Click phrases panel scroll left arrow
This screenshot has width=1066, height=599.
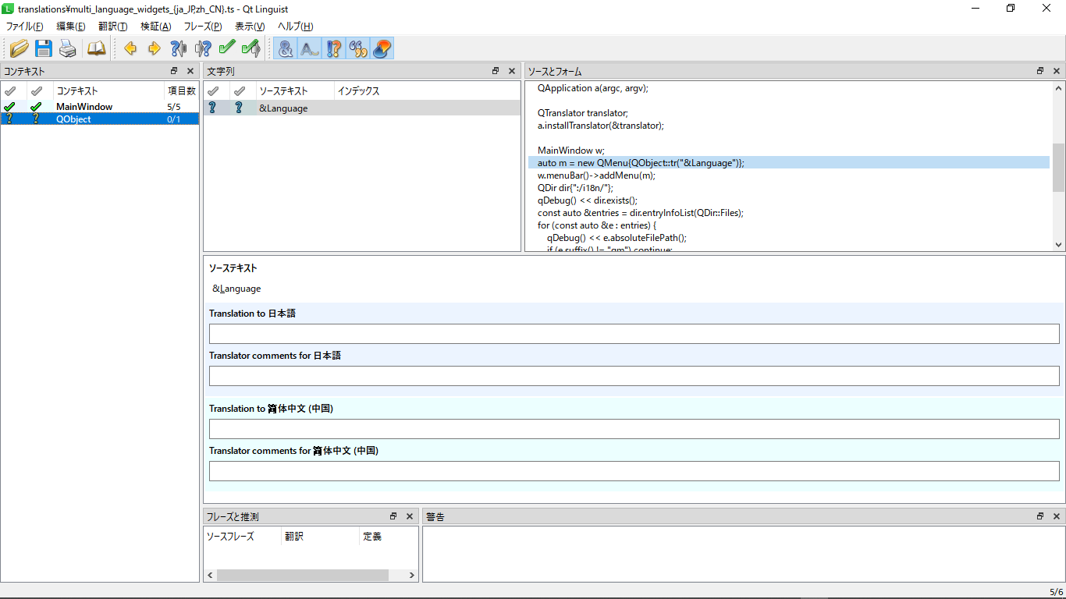210,575
